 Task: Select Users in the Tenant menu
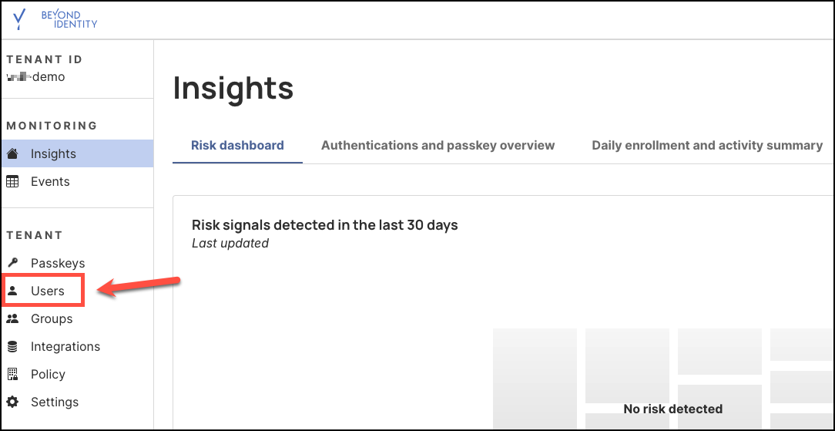point(48,291)
